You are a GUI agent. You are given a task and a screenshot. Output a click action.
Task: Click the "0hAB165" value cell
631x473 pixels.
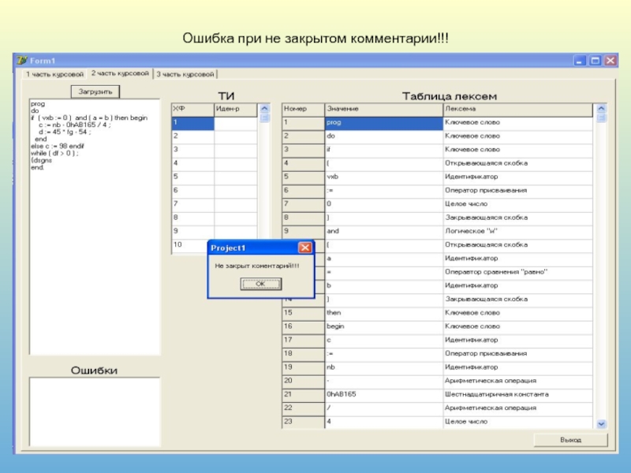coord(383,394)
